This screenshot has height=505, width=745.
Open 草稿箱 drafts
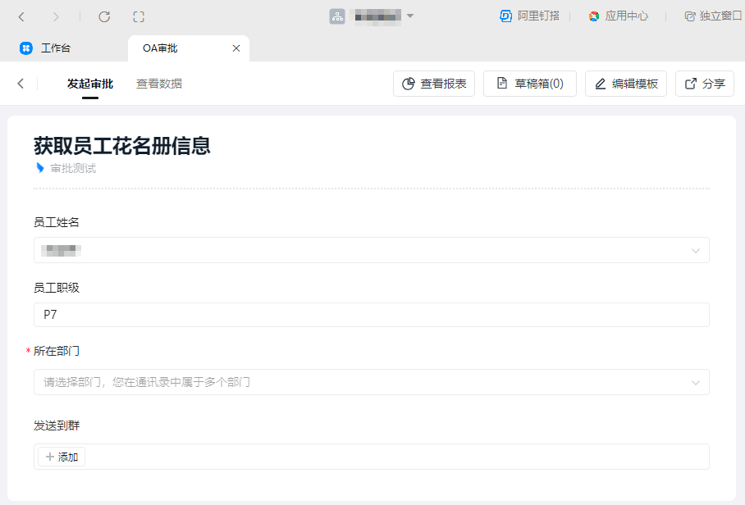point(529,83)
